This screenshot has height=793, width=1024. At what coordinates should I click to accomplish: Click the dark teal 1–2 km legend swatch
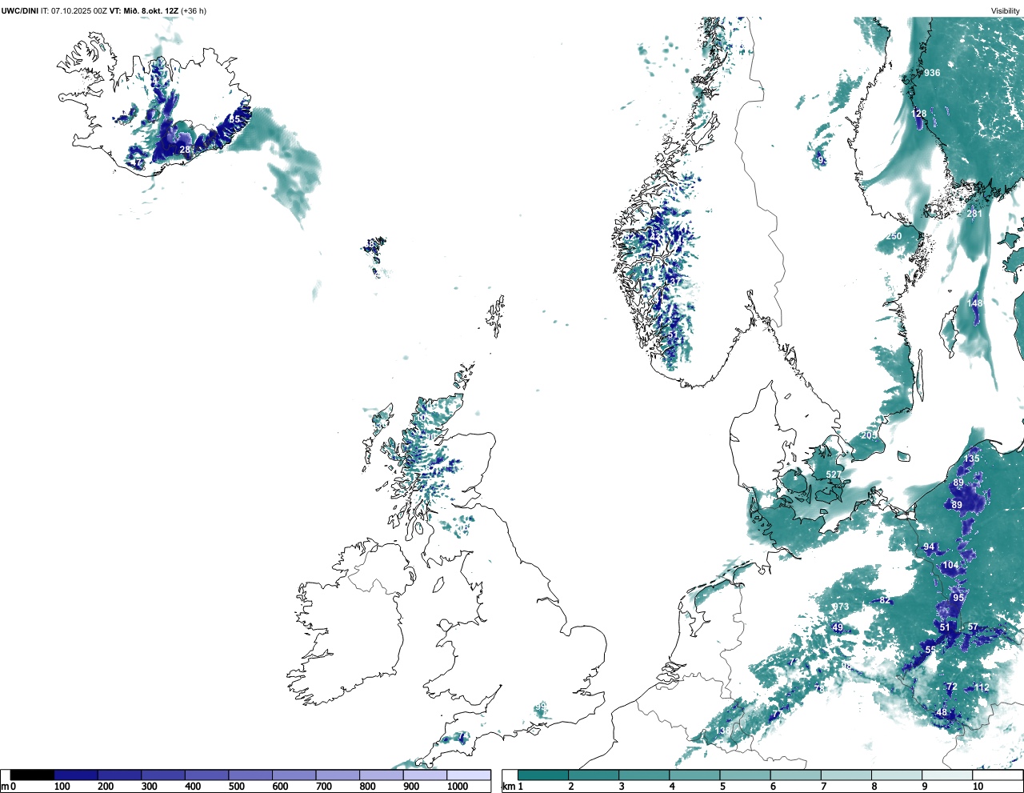(543, 775)
